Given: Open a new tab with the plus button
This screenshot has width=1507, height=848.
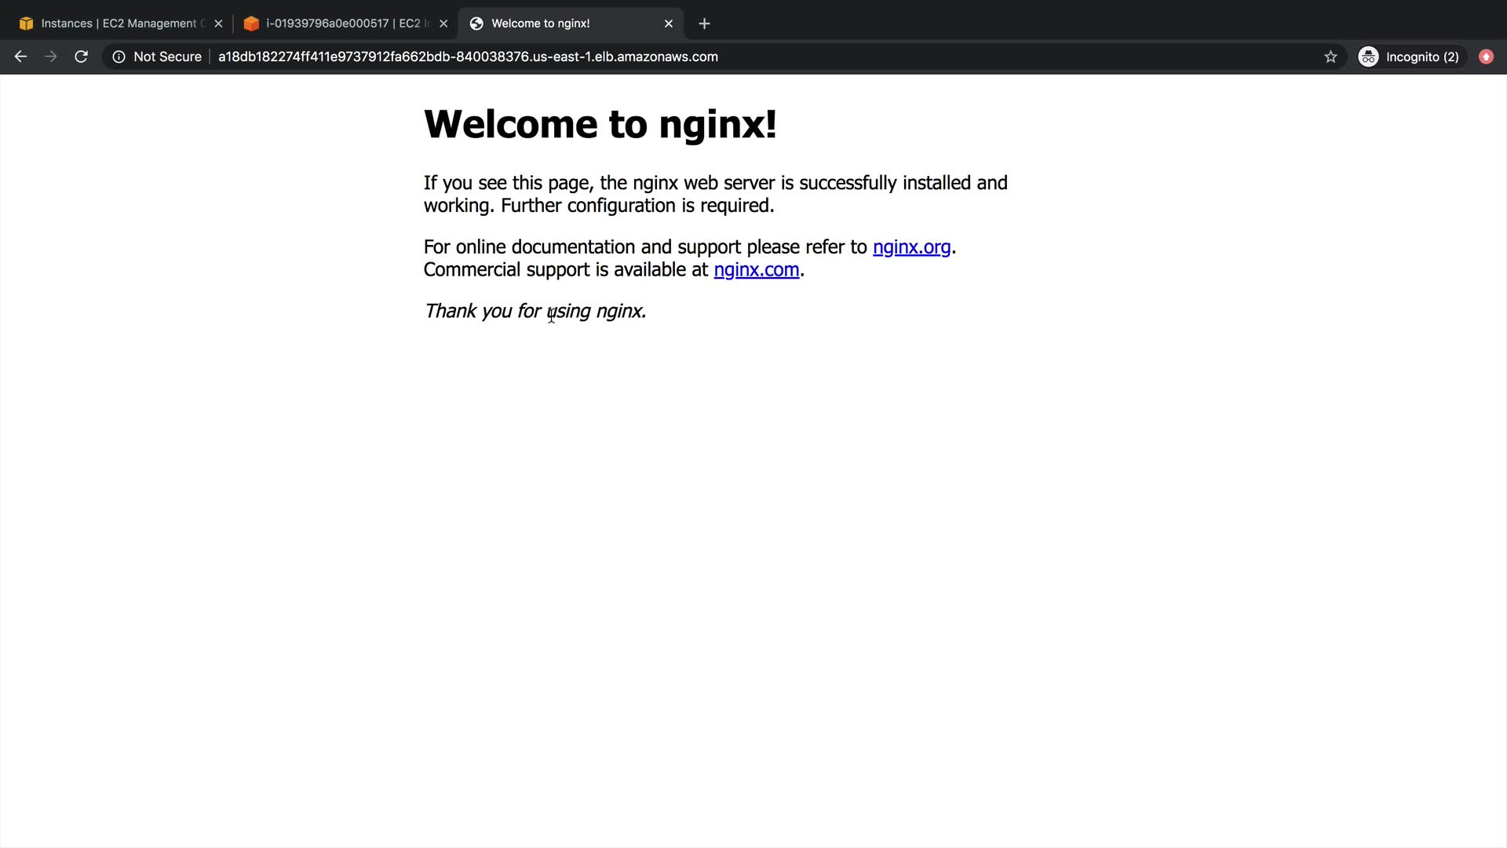Looking at the screenshot, I should point(704,24).
